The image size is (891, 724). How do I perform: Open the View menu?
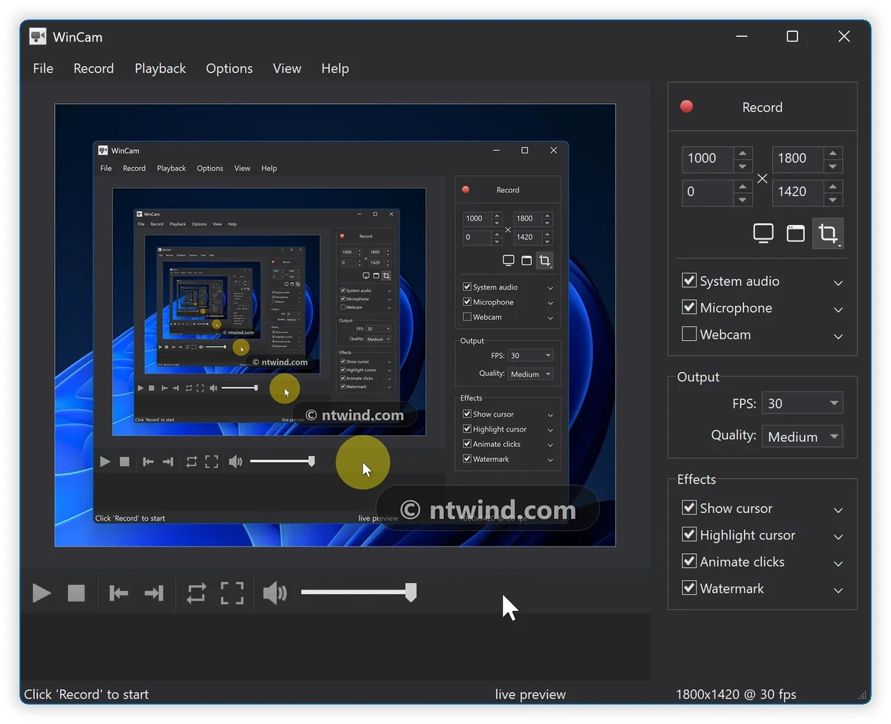(x=287, y=68)
